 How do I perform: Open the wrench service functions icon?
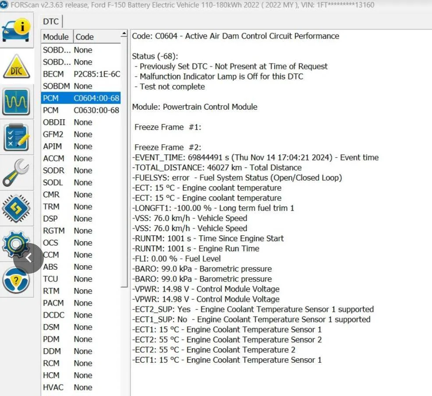point(16,173)
